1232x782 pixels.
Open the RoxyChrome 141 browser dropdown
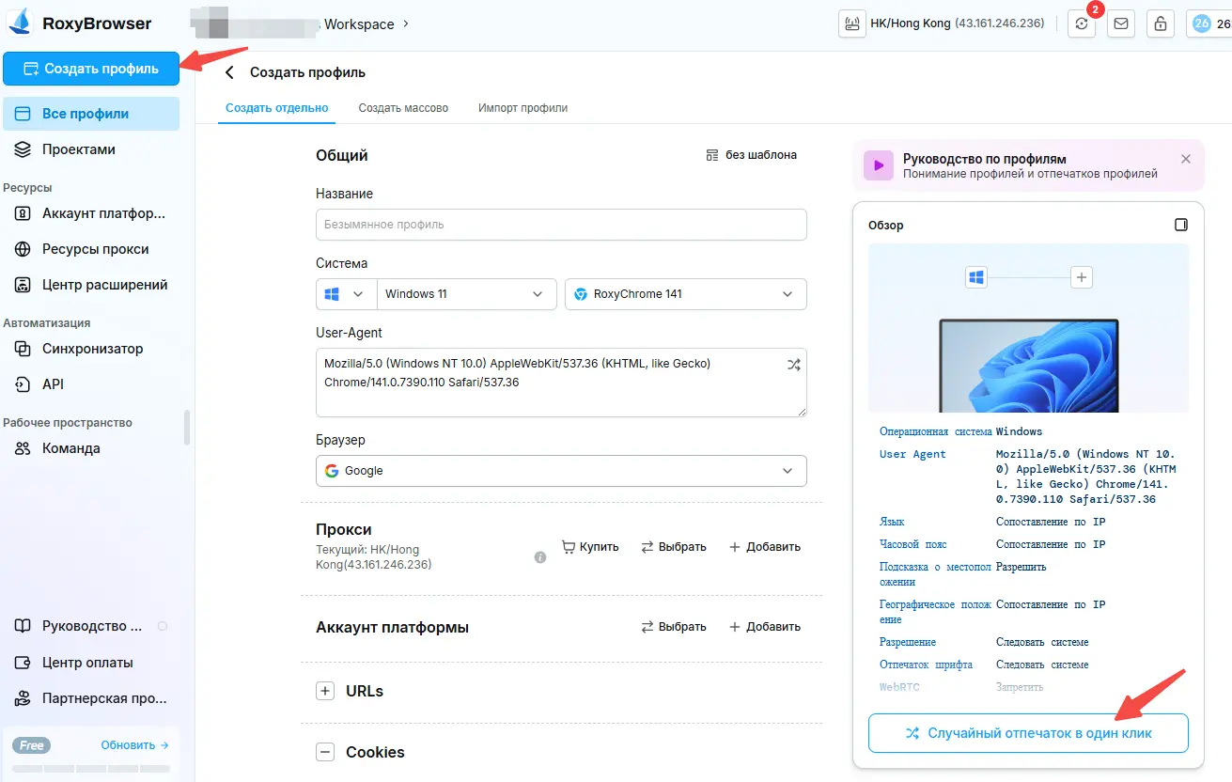pos(685,294)
